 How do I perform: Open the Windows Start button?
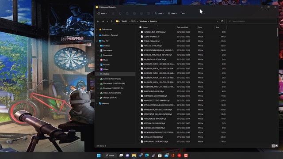(x=99, y=155)
